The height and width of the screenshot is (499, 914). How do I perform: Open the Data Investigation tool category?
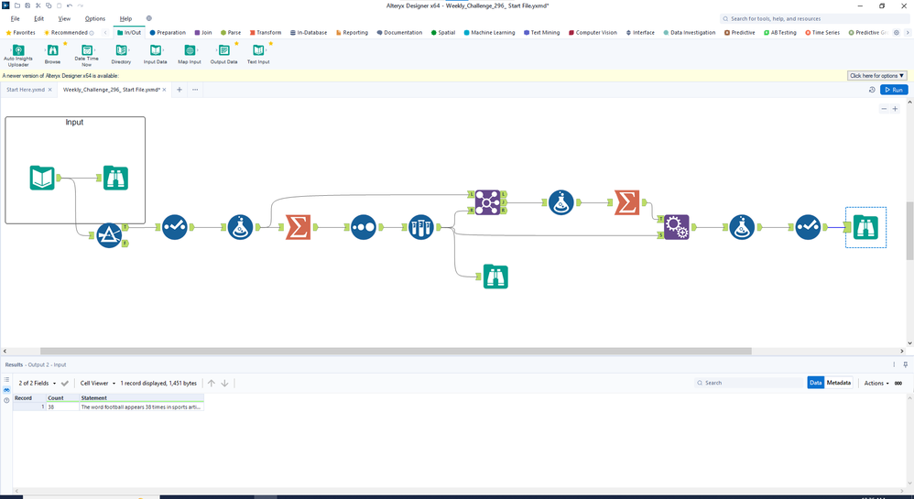(689, 33)
